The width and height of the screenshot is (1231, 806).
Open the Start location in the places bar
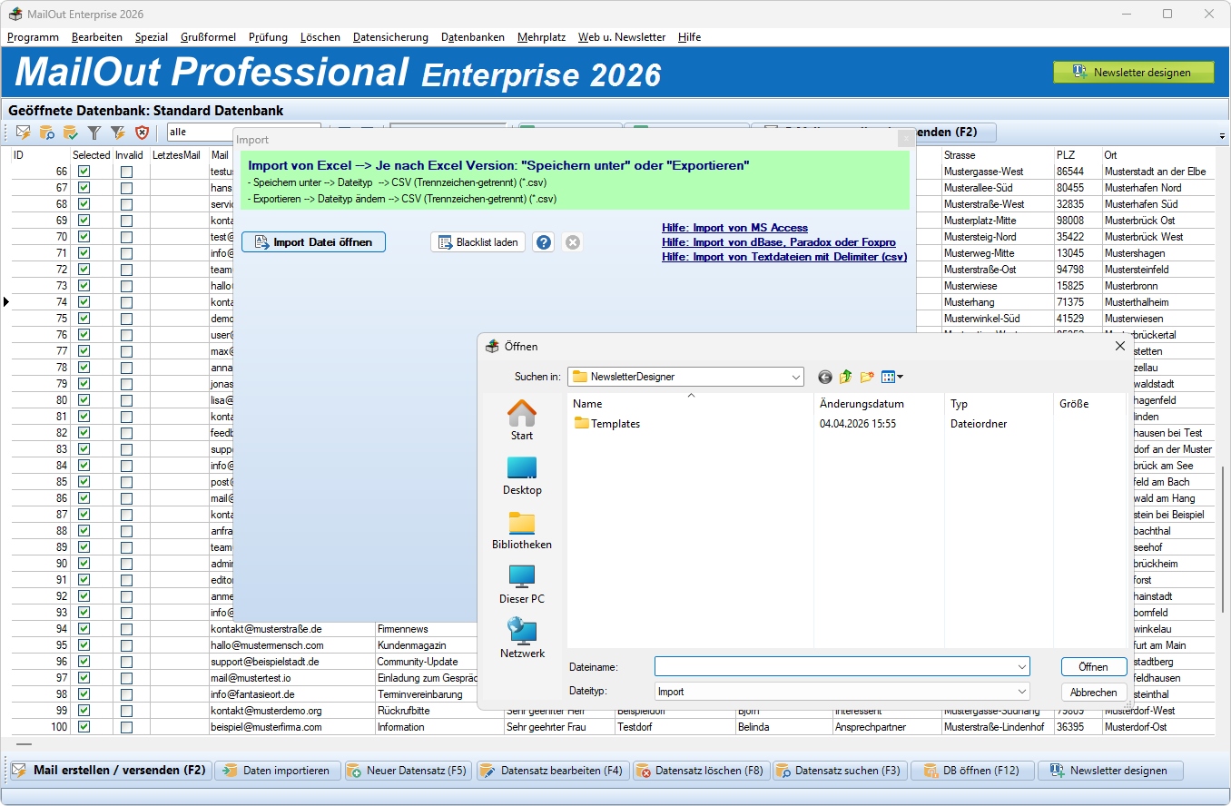[x=522, y=420]
